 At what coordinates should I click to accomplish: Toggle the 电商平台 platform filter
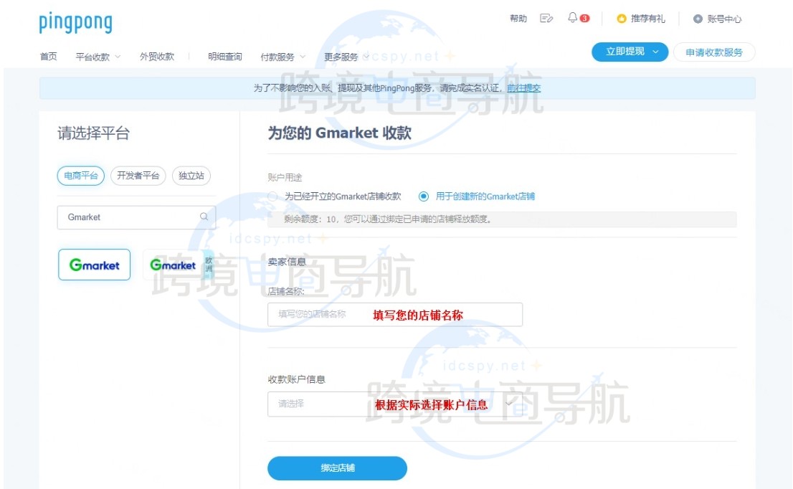[80, 174]
